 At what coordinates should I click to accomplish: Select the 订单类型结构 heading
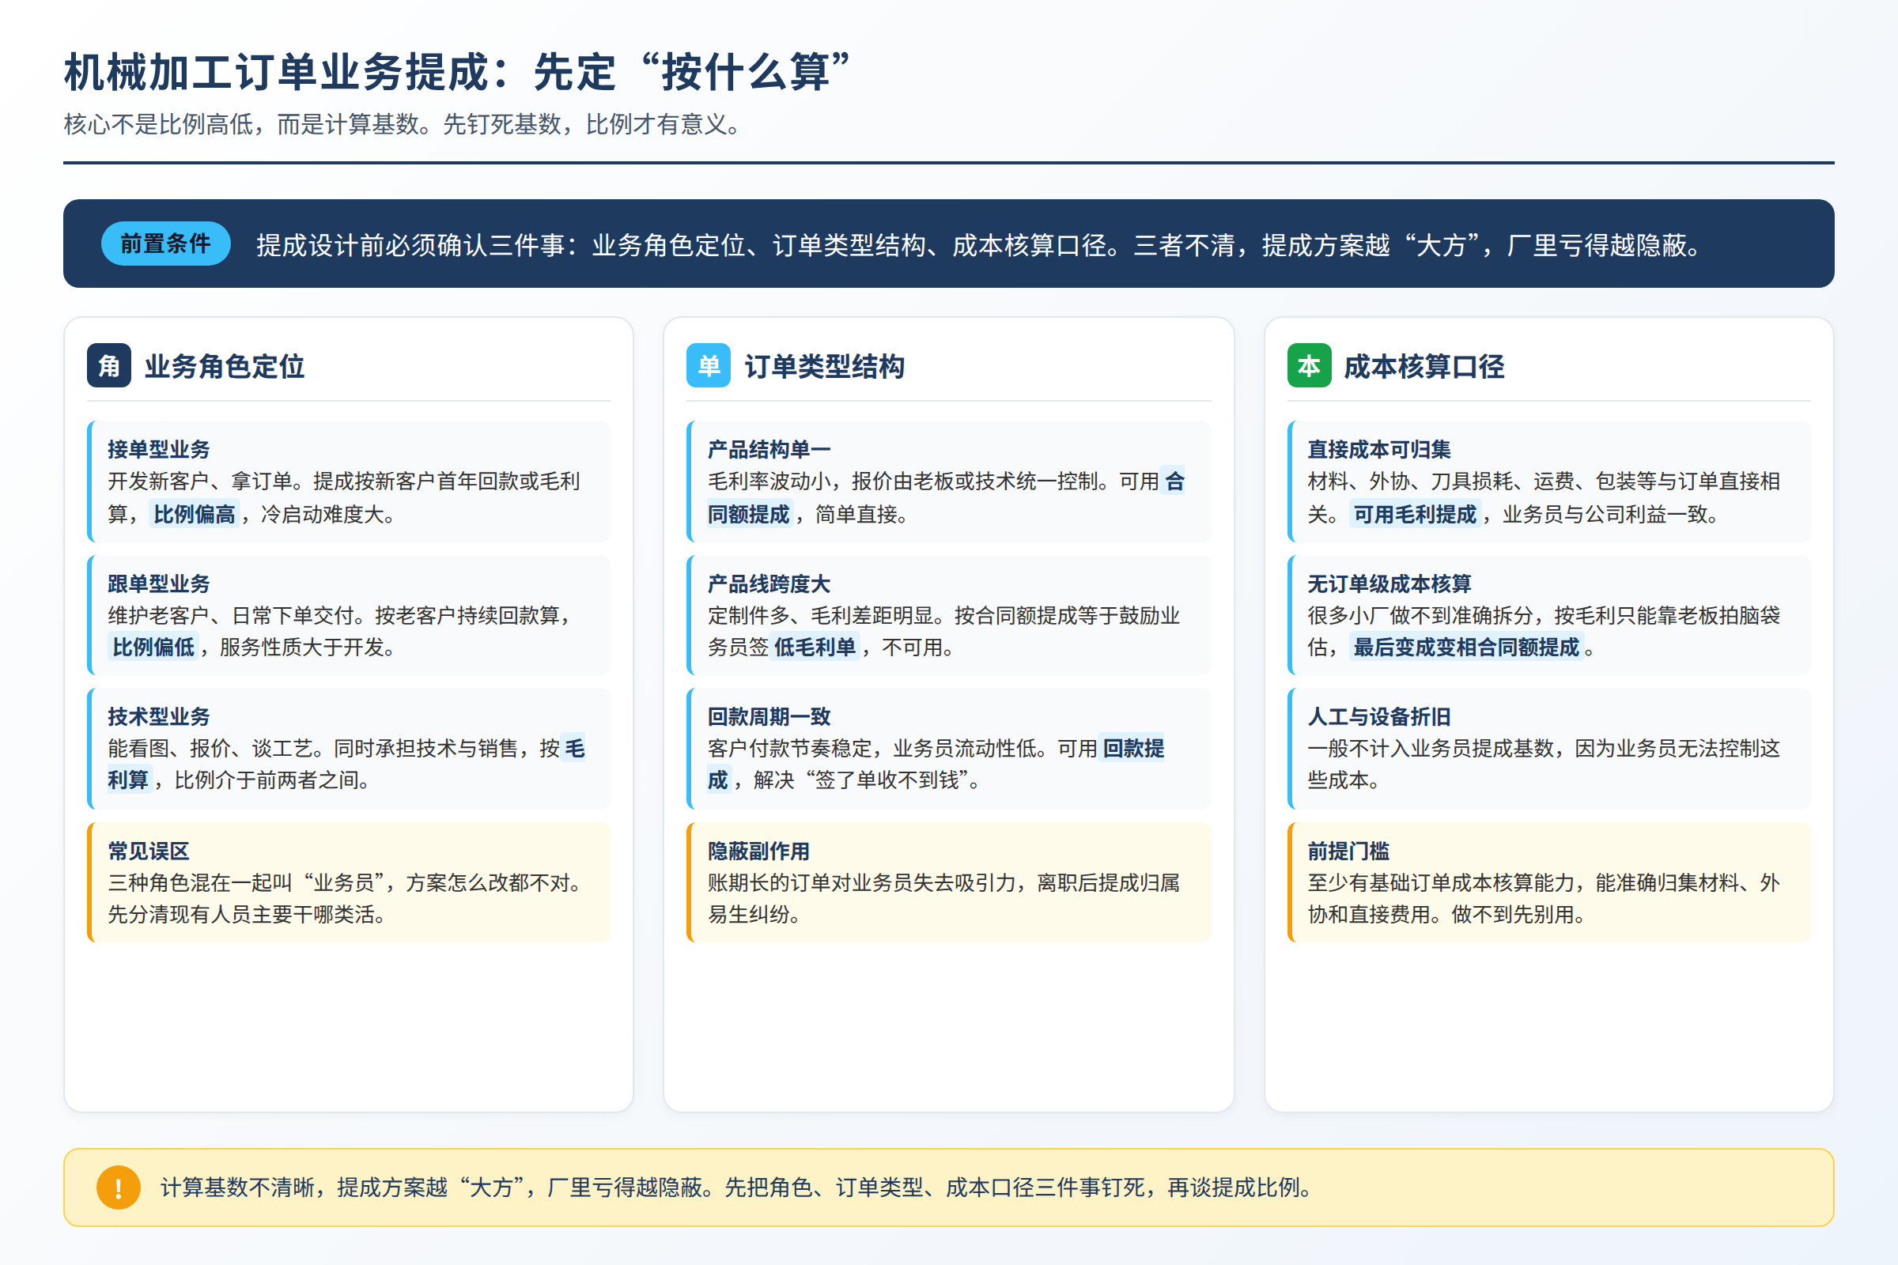[824, 366]
